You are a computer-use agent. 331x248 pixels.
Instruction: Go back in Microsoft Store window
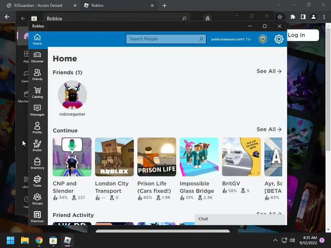(23, 18)
